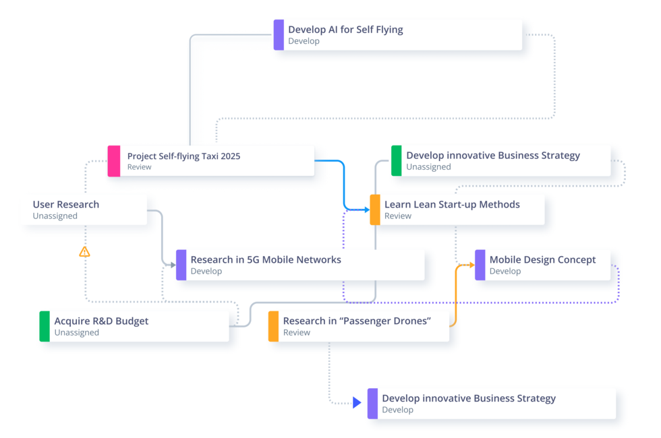Click the purple tag on Mobile Design Concept
This screenshot has width=661, height=438.
coord(480,265)
